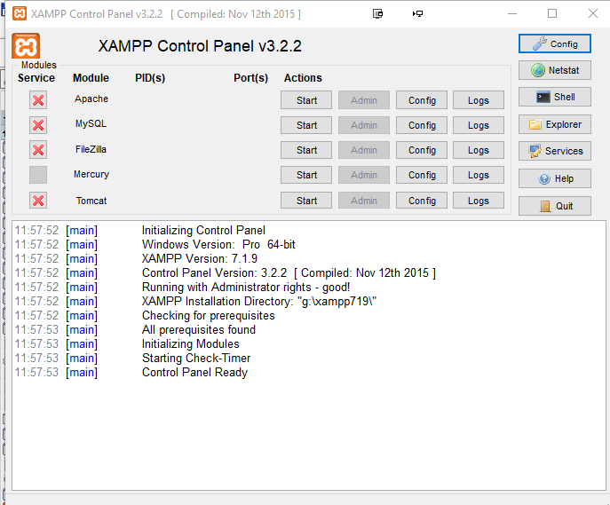610x505 pixels.
Task: Click the 'Checking for prerequisites' log line
Action: pos(209,315)
